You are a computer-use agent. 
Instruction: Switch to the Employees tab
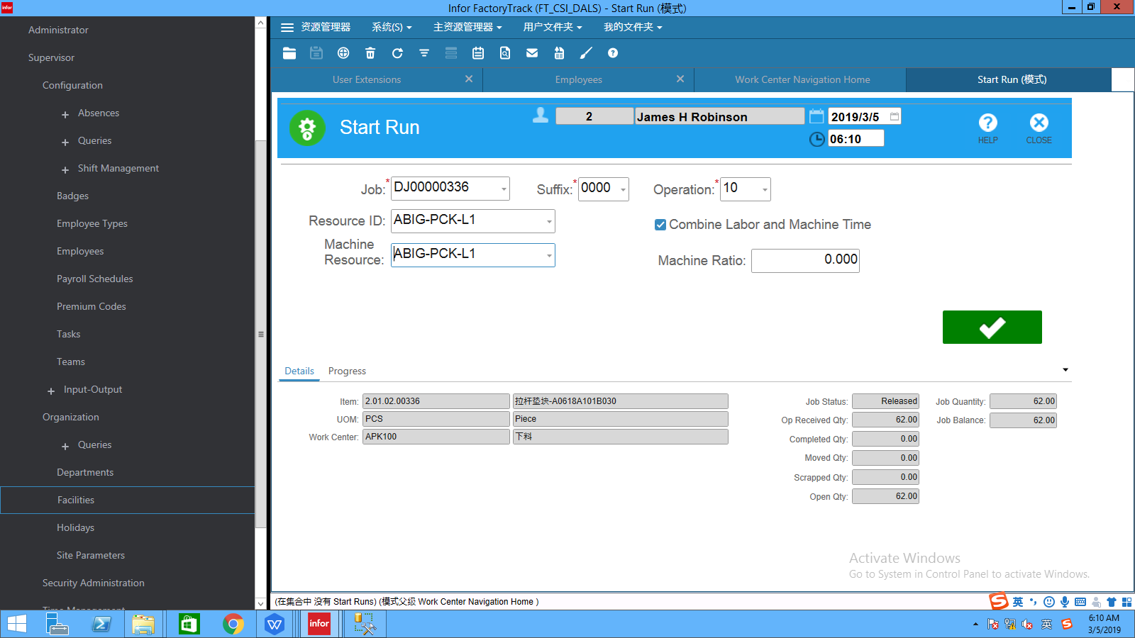579,79
